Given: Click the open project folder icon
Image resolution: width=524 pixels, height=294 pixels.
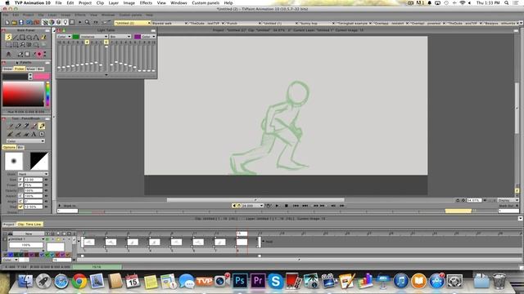Looking at the screenshot, I should pos(15,22).
